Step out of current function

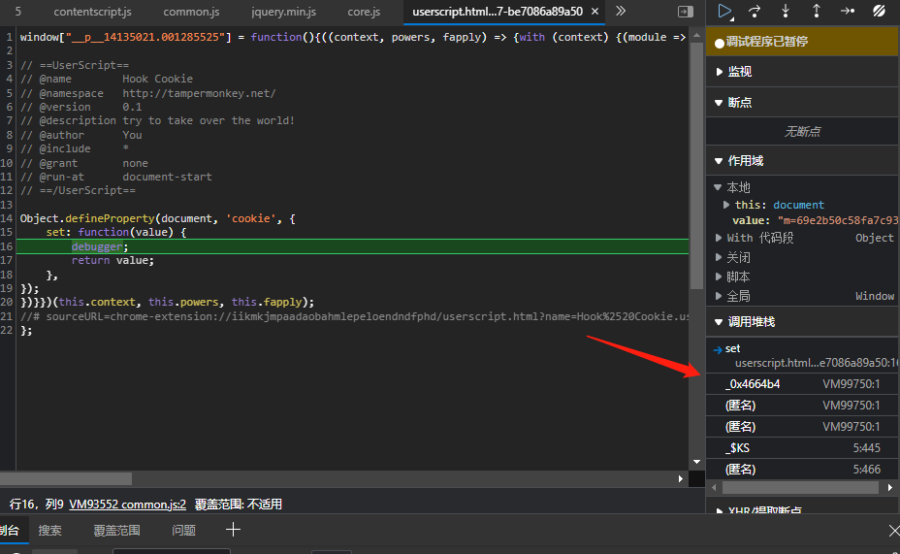817,11
